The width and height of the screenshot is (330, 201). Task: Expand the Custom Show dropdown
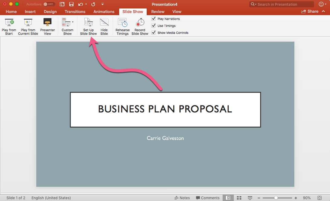click(x=73, y=22)
